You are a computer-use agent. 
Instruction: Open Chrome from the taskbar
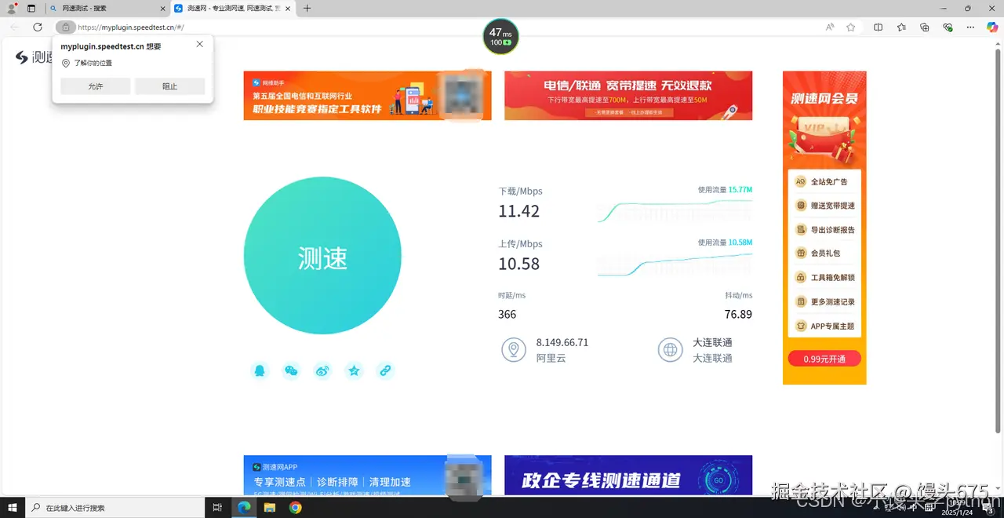[x=295, y=507]
